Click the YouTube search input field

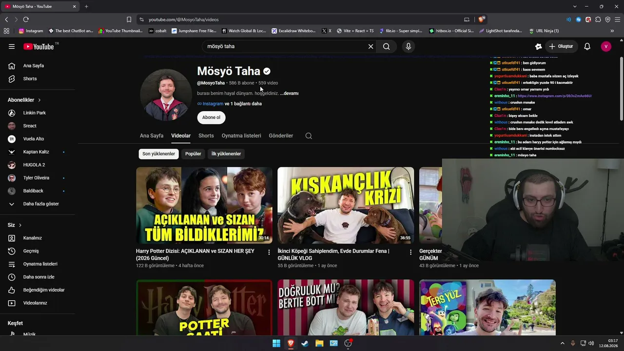pos(285,46)
